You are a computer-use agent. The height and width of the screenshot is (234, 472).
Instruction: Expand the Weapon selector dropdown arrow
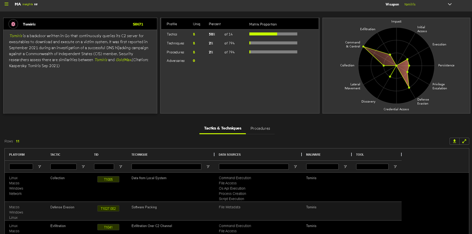tap(450, 4)
